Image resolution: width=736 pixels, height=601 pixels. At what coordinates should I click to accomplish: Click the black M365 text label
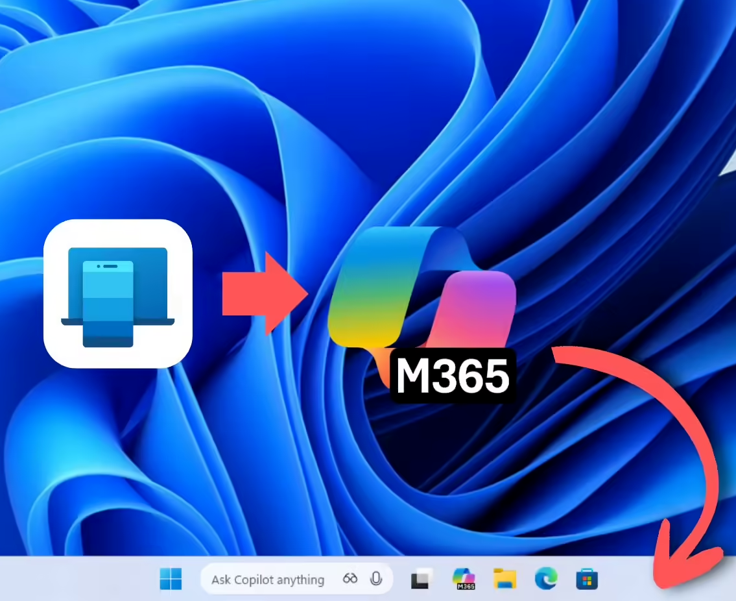pyautogui.click(x=453, y=376)
